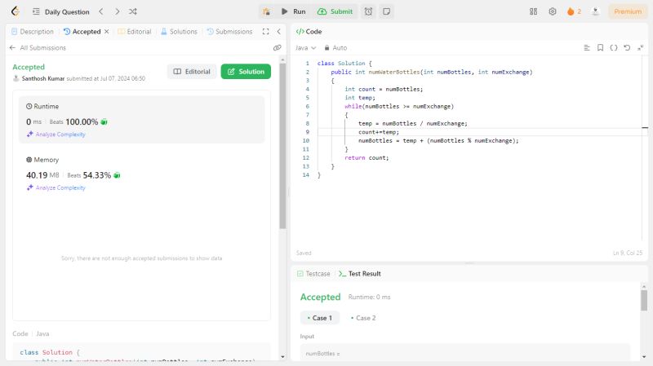Image resolution: width=653 pixels, height=366 pixels.
Task: Click the left panel vertical scrollbar
Action: [282, 146]
